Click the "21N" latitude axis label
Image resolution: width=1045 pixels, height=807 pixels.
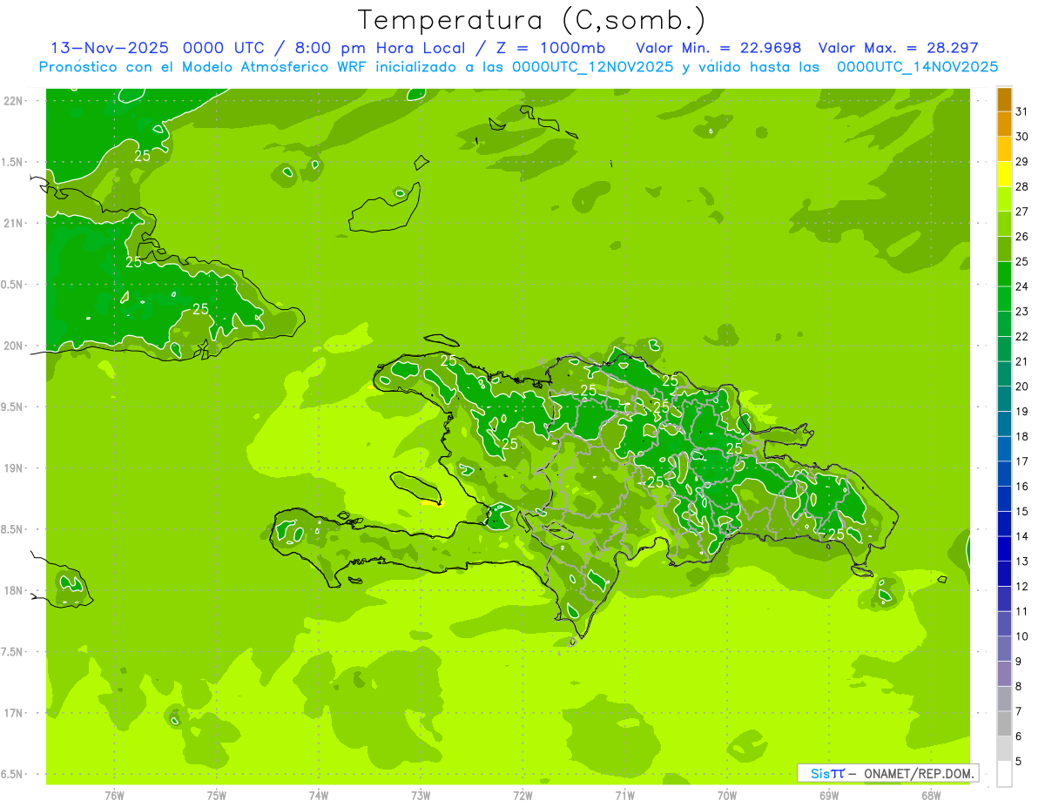click(14, 223)
